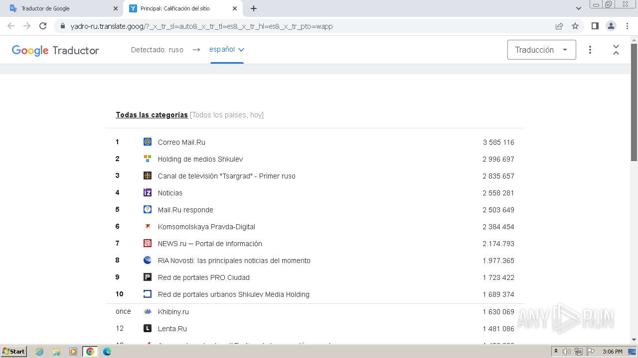This screenshot has width=638, height=358.
Task: Open Red de portales urbanos Shkulev link
Action: (x=234, y=294)
